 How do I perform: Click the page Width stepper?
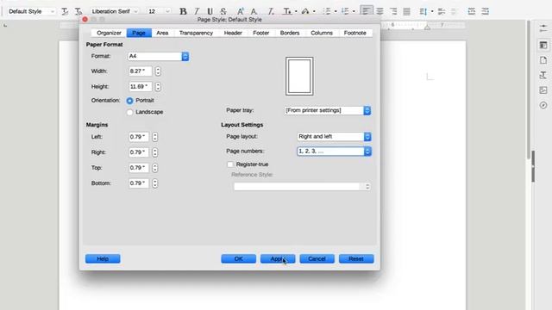point(158,71)
